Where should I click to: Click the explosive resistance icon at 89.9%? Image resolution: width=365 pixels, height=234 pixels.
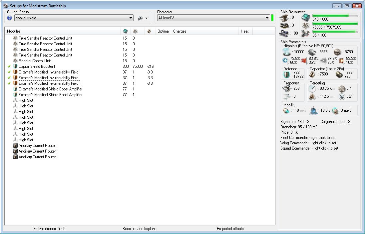pos(341,60)
